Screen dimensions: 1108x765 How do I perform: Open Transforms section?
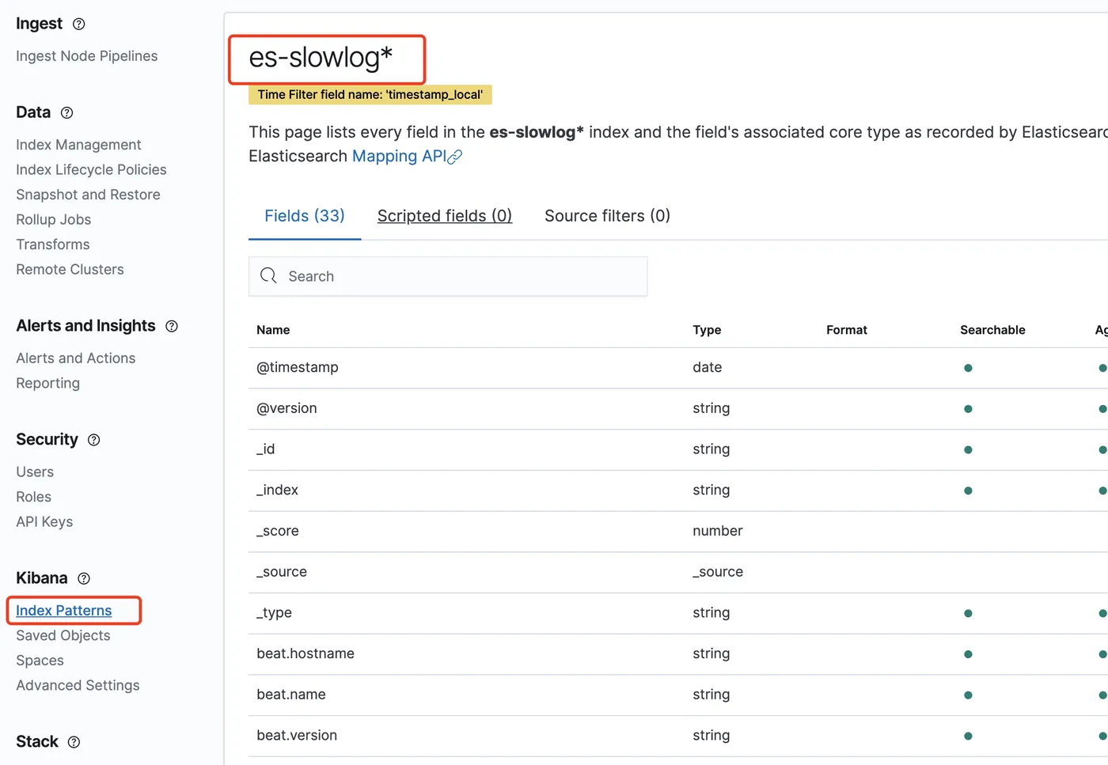click(x=53, y=244)
